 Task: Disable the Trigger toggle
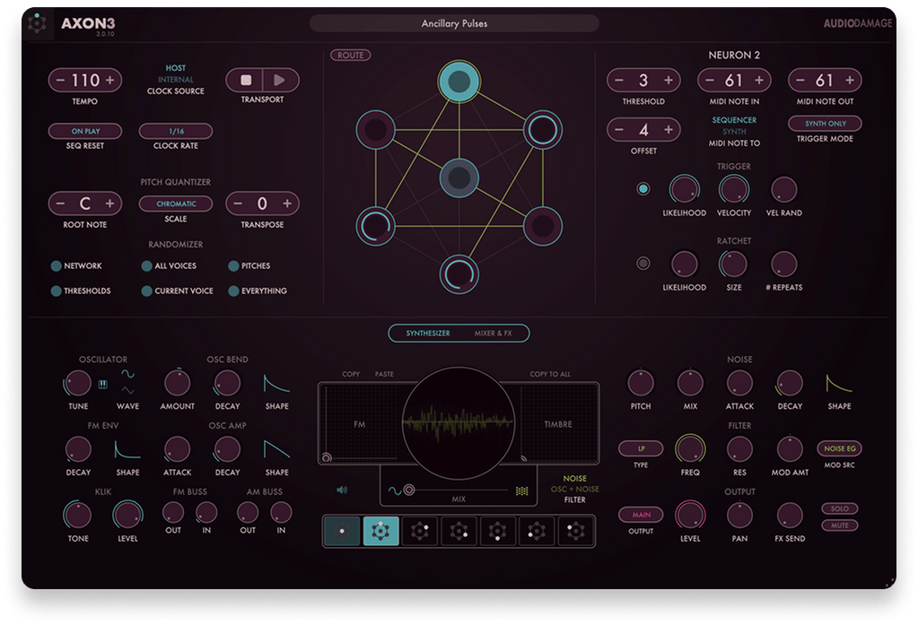[x=643, y=188]
